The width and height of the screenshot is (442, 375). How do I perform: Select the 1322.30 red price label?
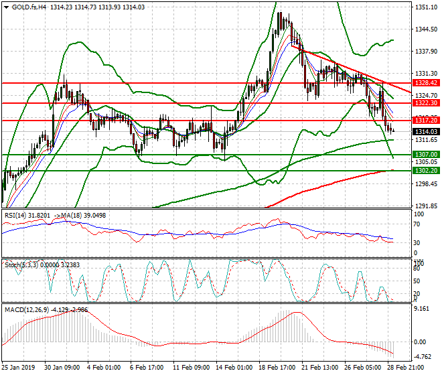(x=425, y=103)
